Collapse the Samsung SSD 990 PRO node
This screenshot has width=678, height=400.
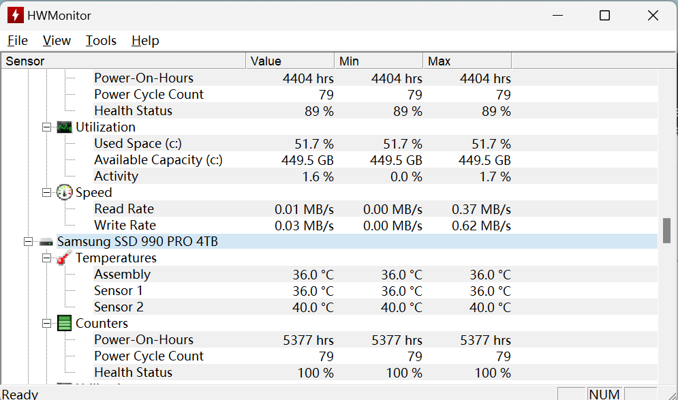[x=28, y=242]
